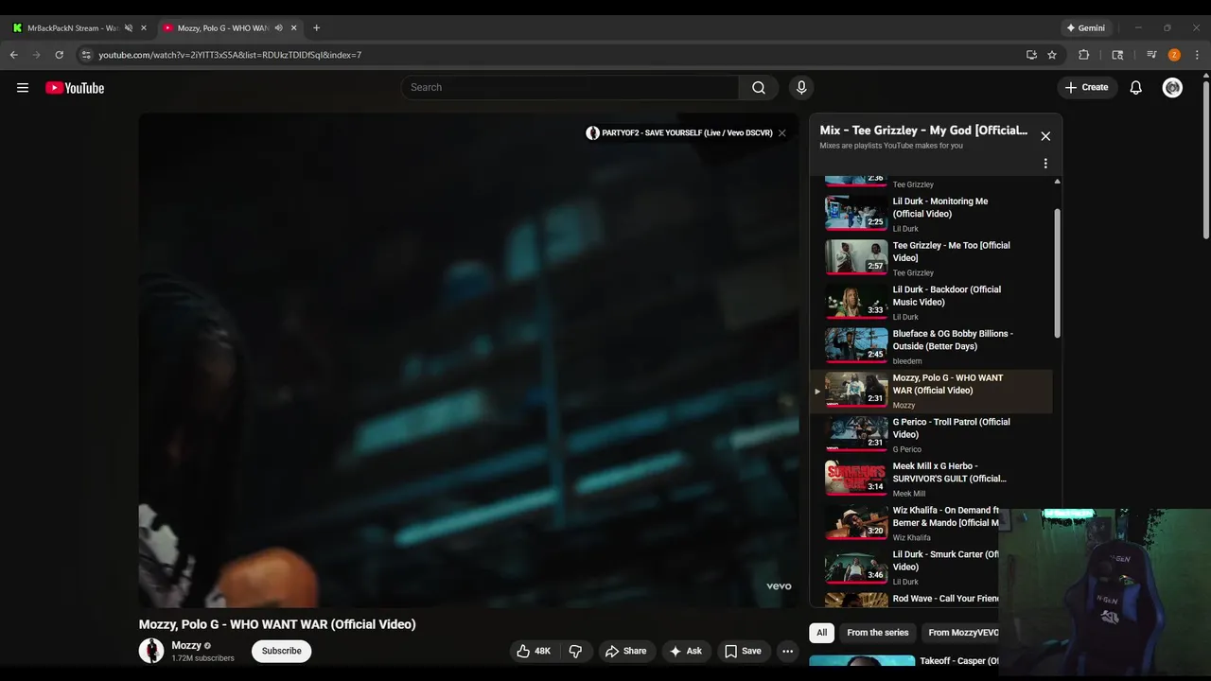Go to the YouTube home logo
The height and width of the screenshot is (681, 1211).
click(x=75, y=88)
